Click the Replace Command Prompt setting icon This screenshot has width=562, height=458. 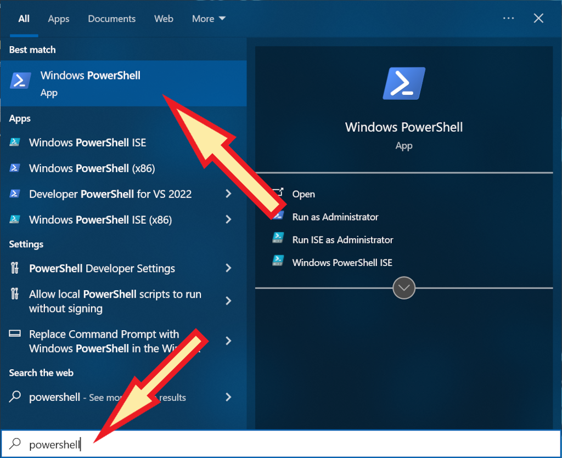[15, 333]
